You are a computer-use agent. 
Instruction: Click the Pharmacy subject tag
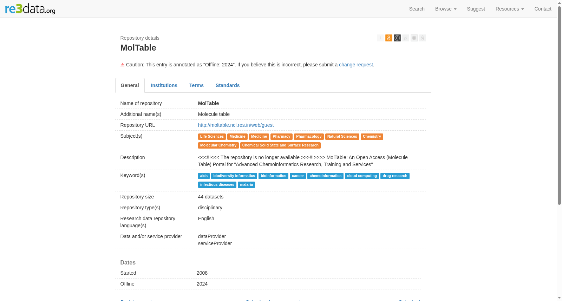pyautogui.click(x=281, y=137)
